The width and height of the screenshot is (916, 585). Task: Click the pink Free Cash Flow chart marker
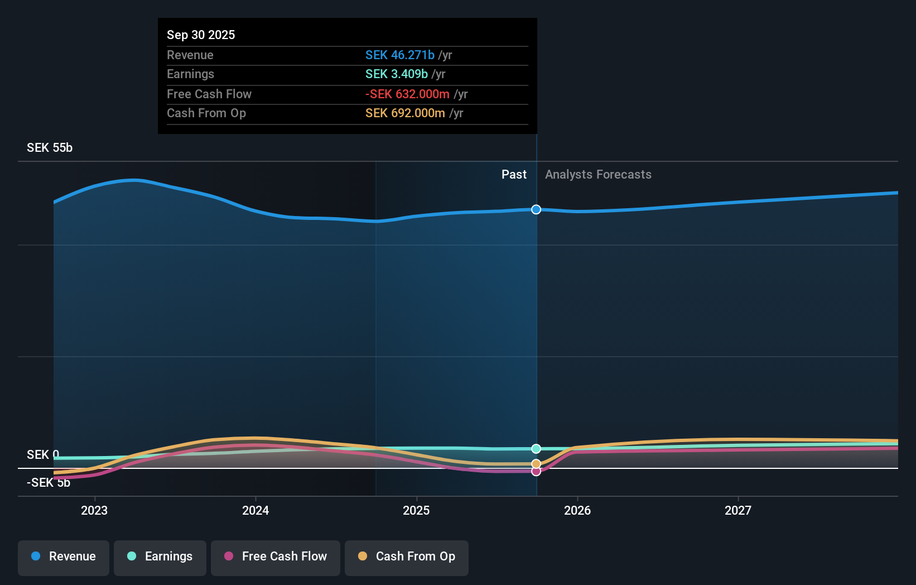click(536, 472)
